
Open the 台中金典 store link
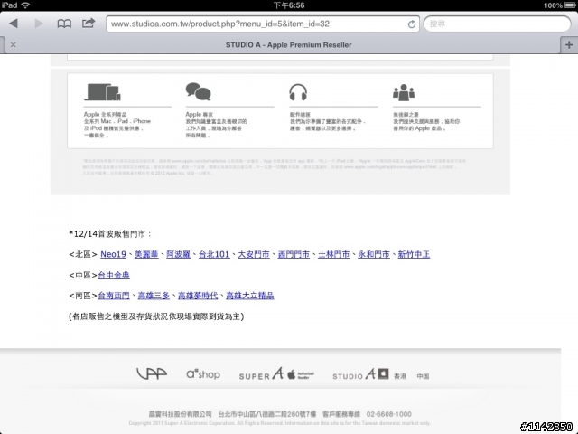(x=114, y=275)
